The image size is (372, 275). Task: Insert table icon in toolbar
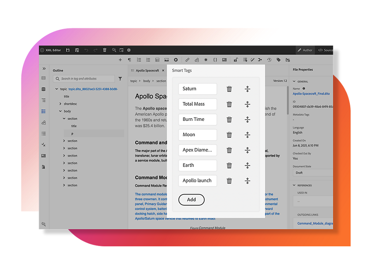tap(157, 60)
